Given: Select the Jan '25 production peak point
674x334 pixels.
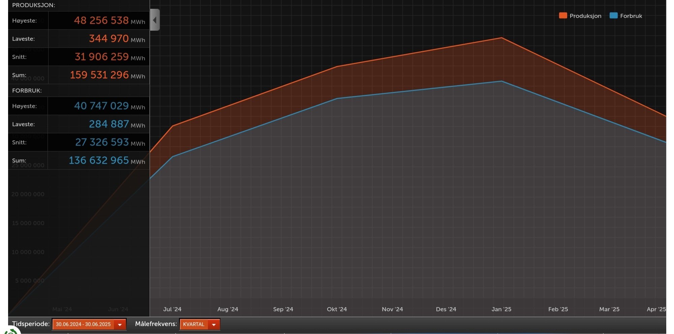Looking at the screenshot, I should point(501,38).
